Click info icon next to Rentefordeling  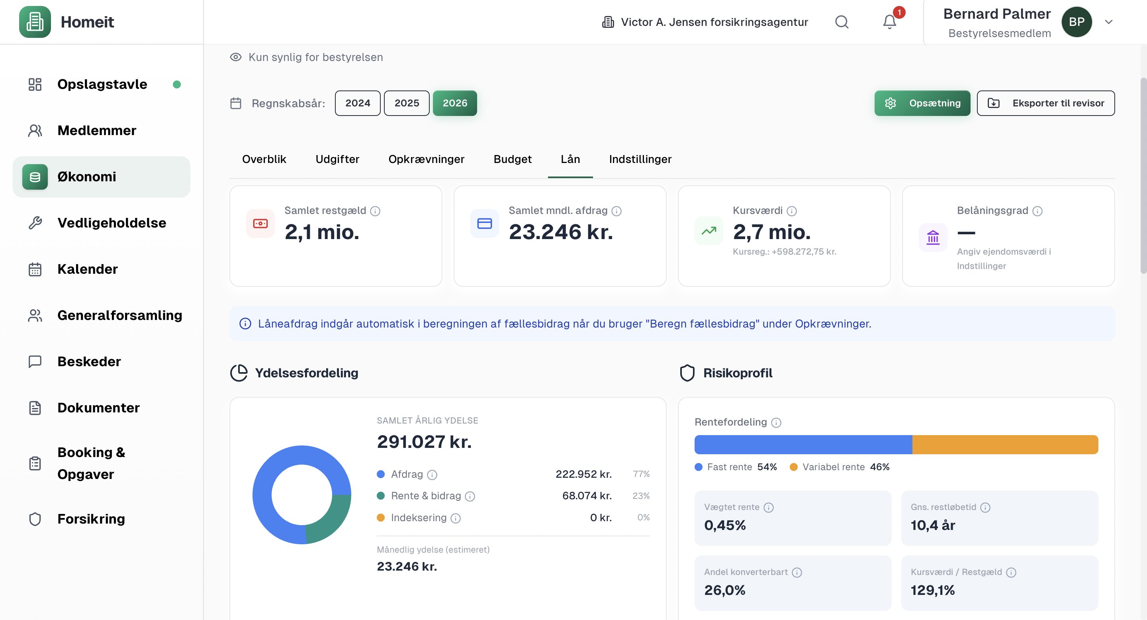point(776,423)
